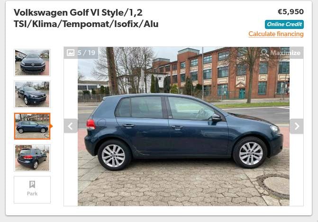Maximize the car photo
The image size is (318, 222).
coord(281,53)
